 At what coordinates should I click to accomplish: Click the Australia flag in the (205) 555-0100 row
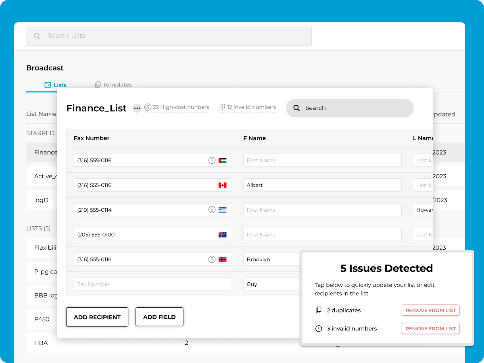click(x=222, y=235)
